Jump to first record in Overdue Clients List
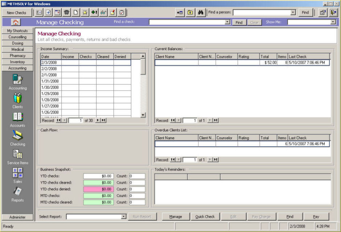The image size is (341, 232). tap(173, 159)
